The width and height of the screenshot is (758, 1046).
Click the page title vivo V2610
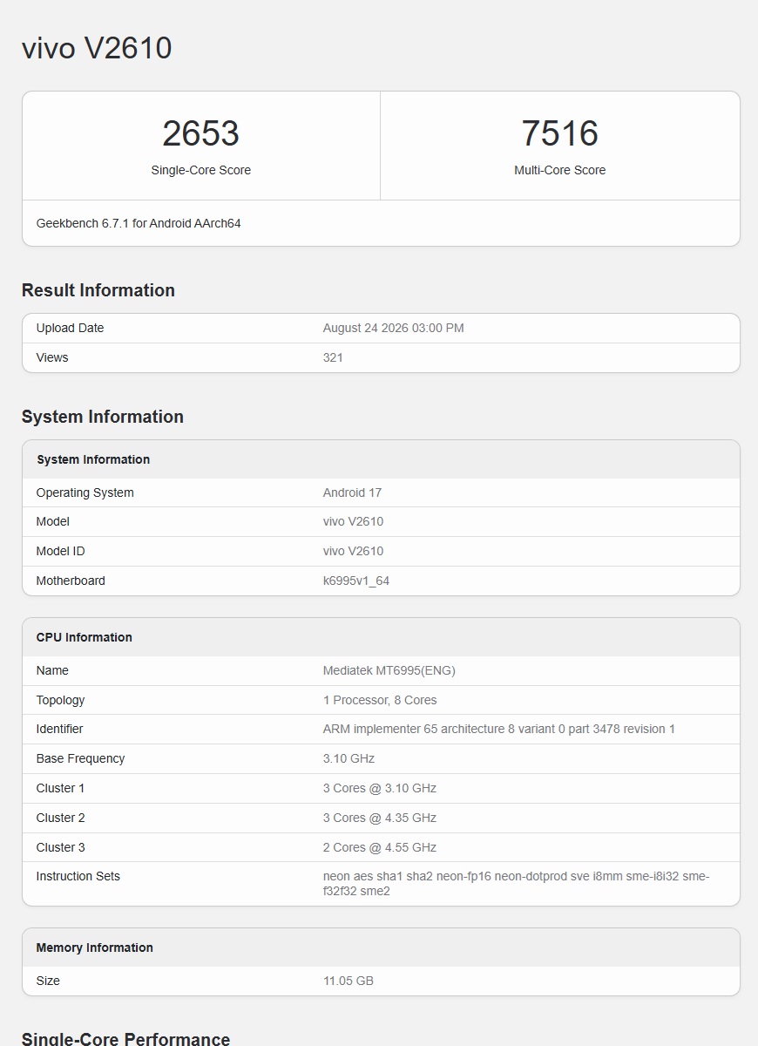[x=97, y=48]
